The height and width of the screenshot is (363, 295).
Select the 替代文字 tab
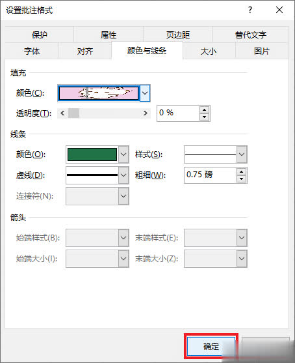point(250,35)
